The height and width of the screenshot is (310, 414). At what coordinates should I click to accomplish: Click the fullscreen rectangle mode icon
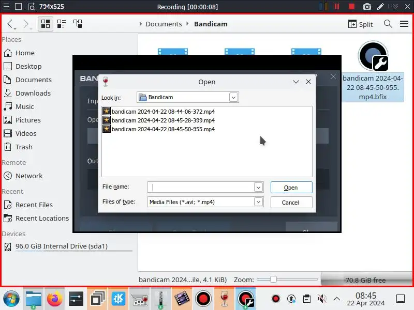(18, 6)
